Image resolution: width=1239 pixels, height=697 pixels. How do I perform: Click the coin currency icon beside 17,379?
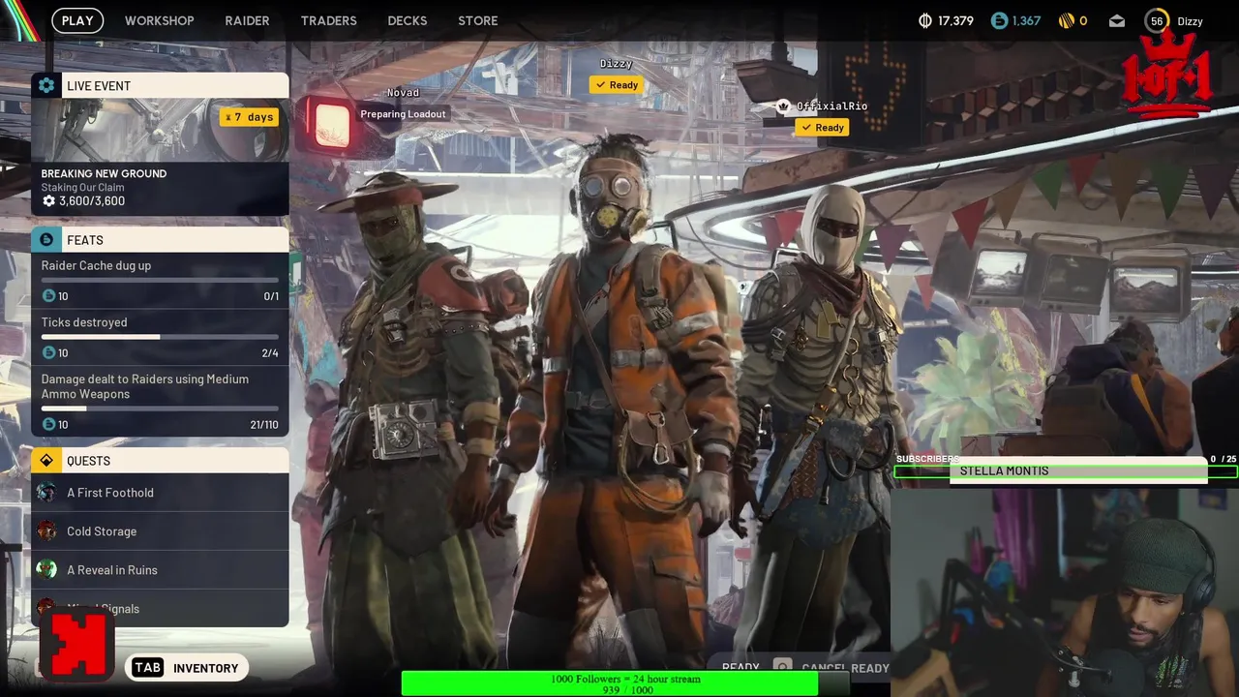[924, 20]
